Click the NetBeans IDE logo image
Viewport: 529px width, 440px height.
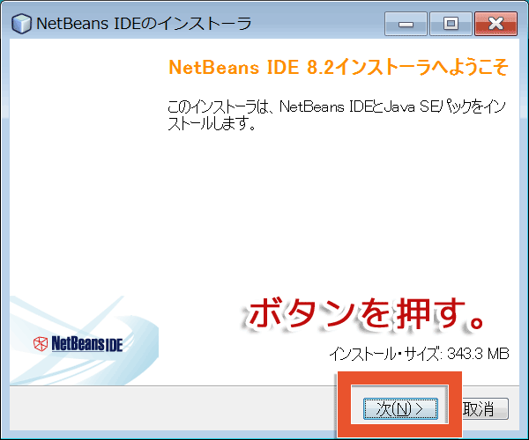[x=78, y=343]
